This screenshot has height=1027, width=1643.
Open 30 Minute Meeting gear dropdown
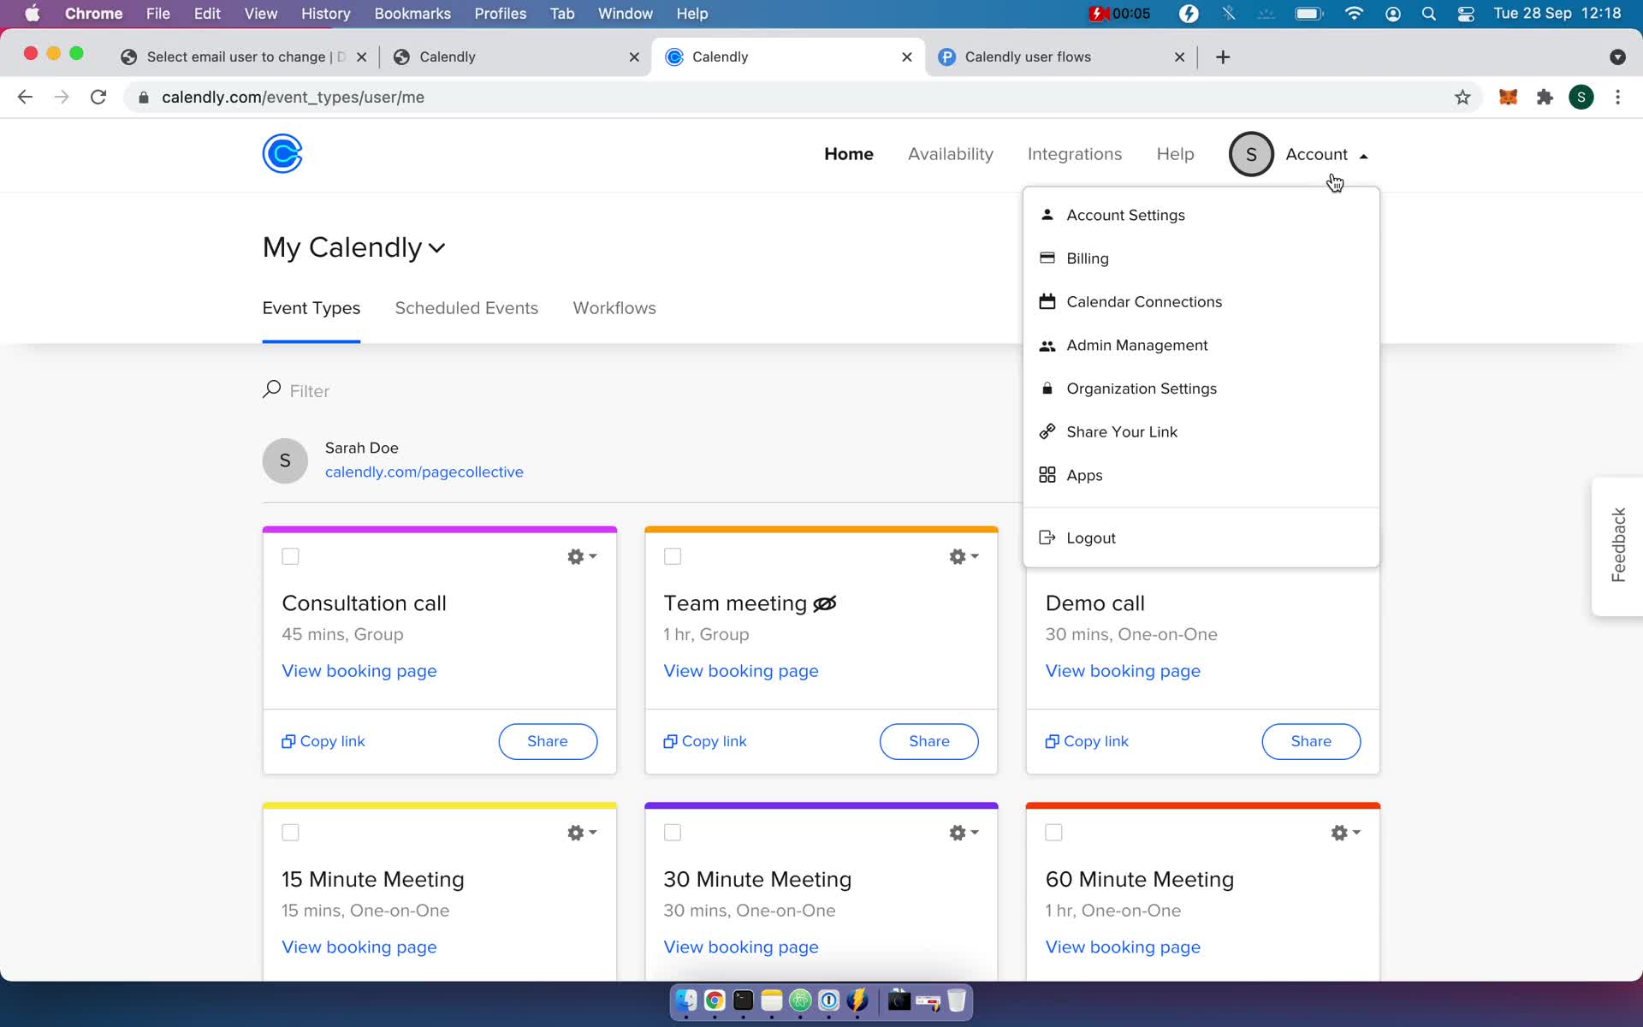(x=964, y=833)
